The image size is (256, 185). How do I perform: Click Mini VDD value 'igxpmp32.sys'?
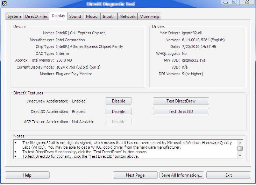pyautogui.click(x=193, y=60)
